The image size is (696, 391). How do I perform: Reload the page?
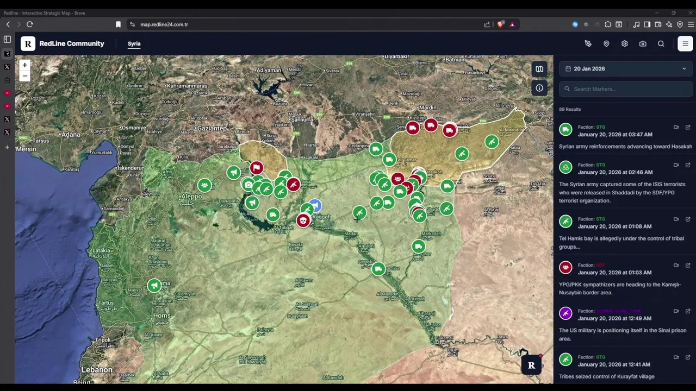point(30,24)
